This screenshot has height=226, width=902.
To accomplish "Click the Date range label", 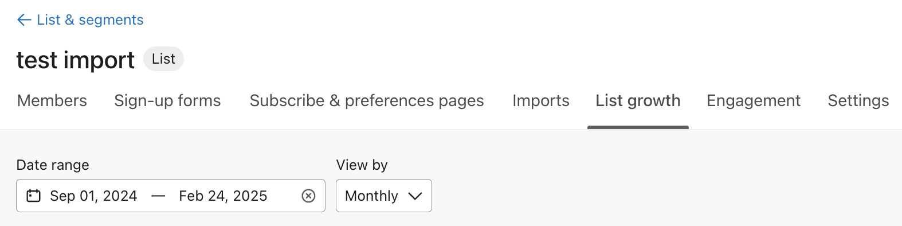I will point(53,165).
